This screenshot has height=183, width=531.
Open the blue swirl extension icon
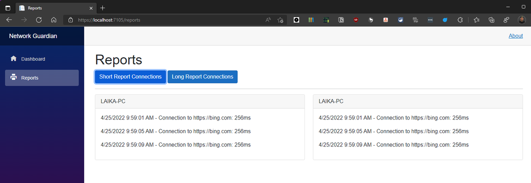click(x=400, y=20)
